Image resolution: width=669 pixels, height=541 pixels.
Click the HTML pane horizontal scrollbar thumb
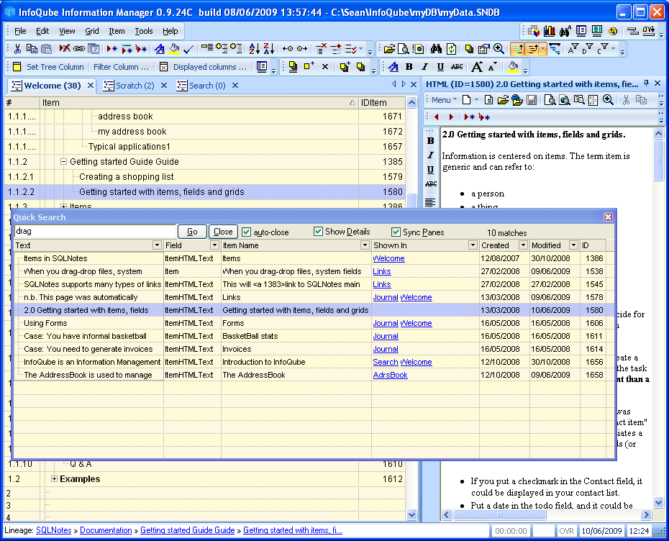pos(500,515)
